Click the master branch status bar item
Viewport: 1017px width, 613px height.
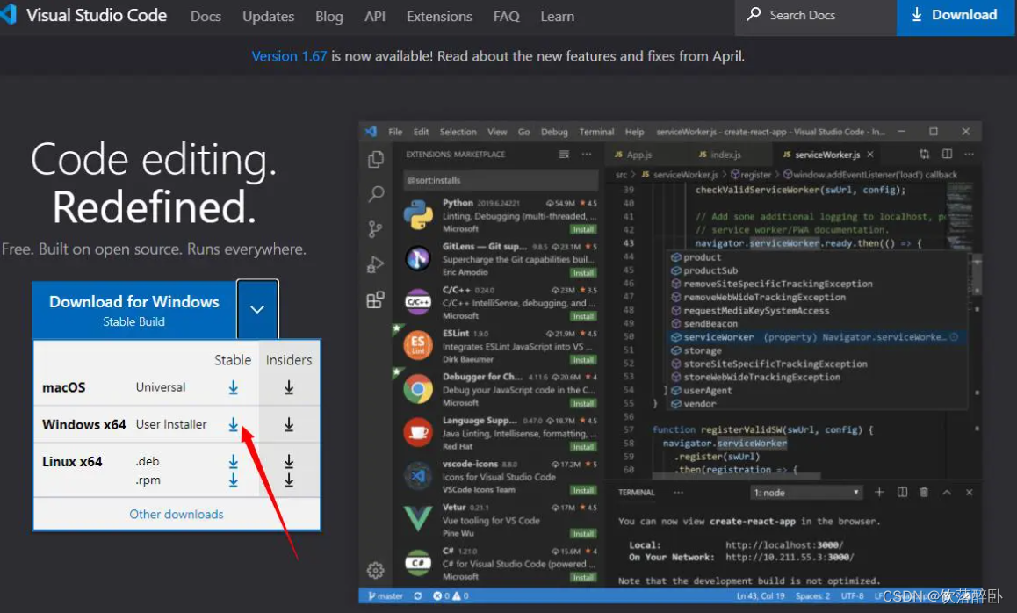(386, 595)
